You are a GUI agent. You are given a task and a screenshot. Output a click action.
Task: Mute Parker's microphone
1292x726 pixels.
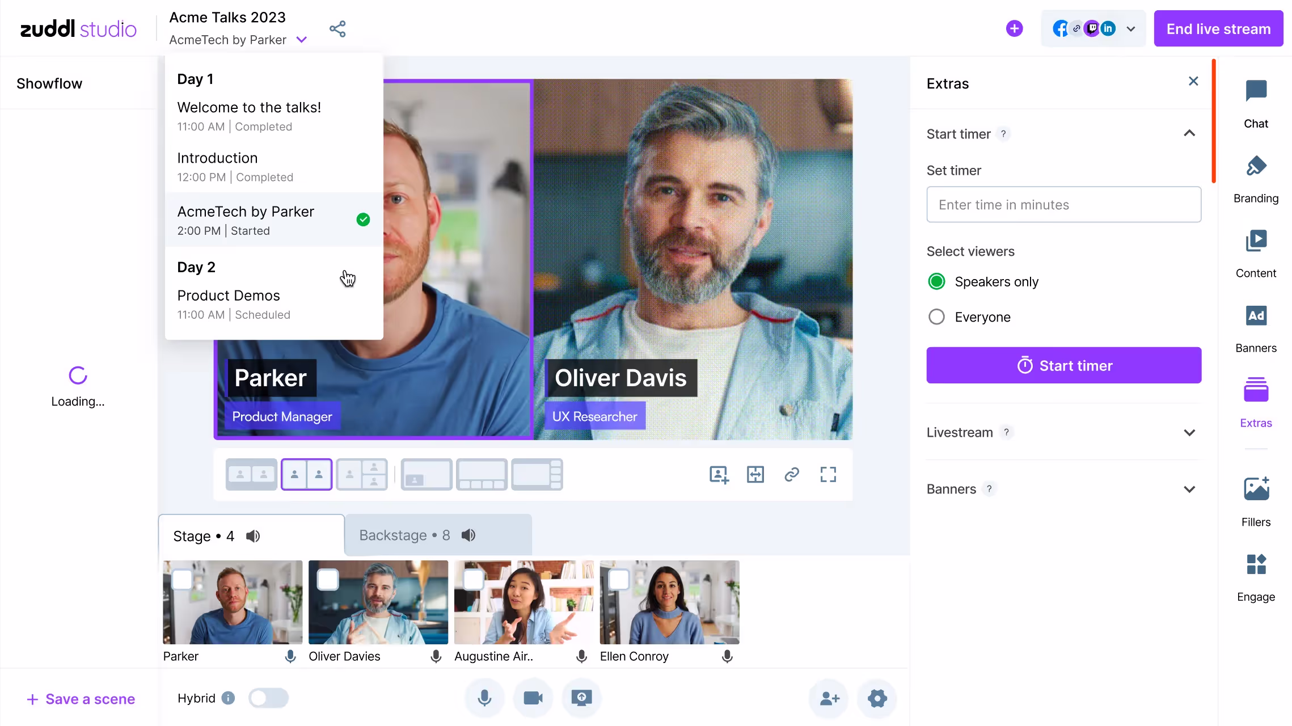pos(290,656)
